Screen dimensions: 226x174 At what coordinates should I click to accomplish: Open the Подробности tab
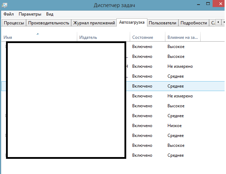(194, 23)
